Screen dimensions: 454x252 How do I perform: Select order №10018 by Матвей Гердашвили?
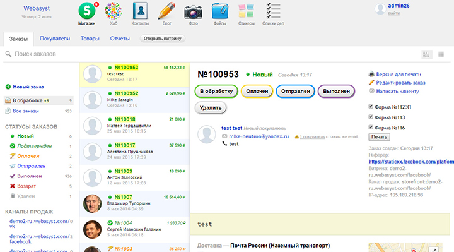[x=135, y=126]
